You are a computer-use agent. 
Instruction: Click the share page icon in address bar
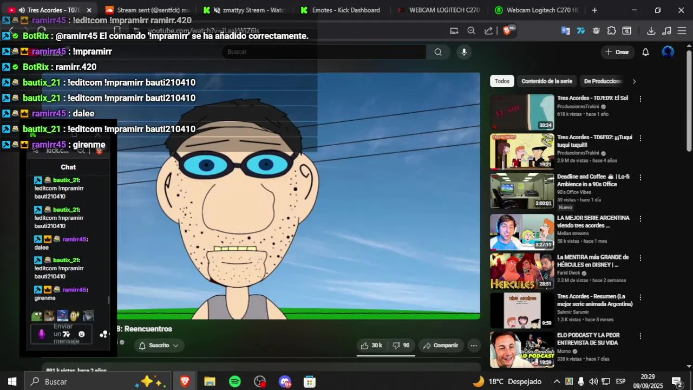(x=488, y=31)
